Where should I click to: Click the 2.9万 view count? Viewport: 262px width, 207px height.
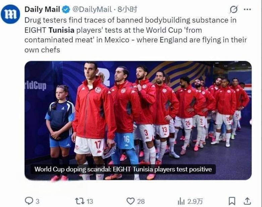click(195, 201)
